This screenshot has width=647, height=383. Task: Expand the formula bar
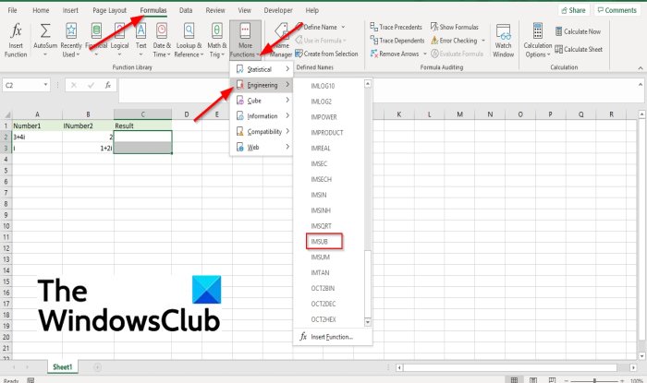pyautogui.click(x=640, y=84)
